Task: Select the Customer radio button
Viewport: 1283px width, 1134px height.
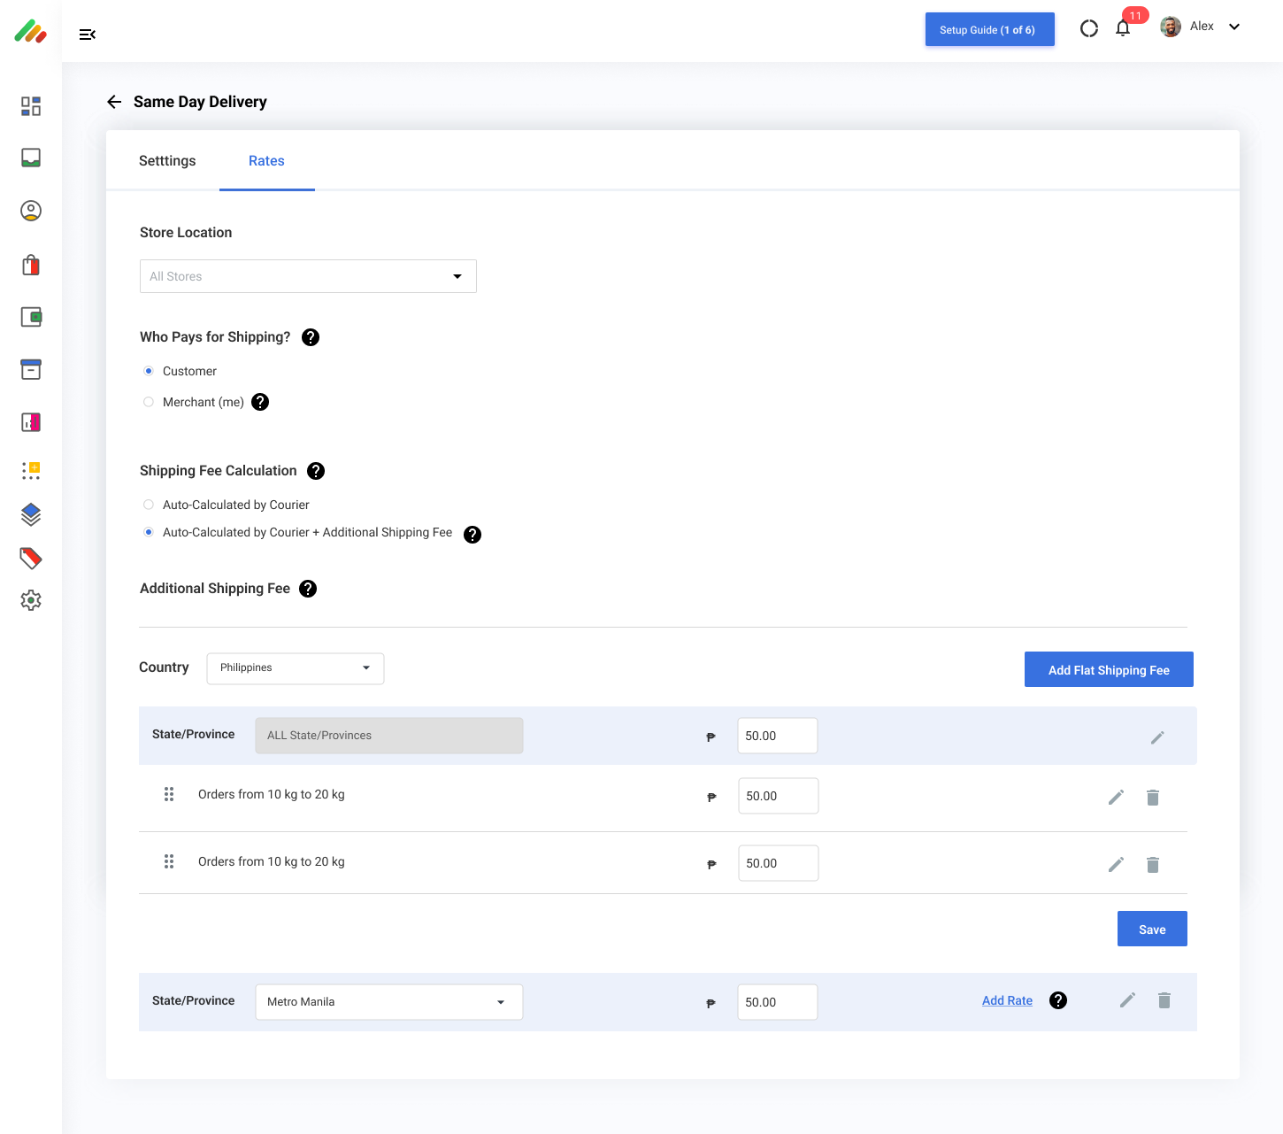Action: pyautogui.click(x=149, y=371)
